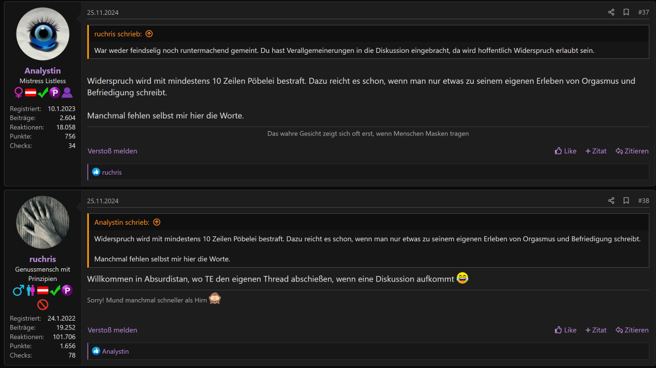Screen dimensions: 656x368
Task: Share post #37 via share icon
Action: coord(611,13)
